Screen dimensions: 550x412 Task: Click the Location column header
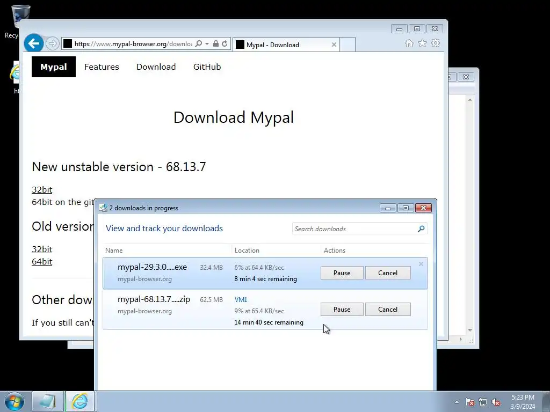(247, 250)
